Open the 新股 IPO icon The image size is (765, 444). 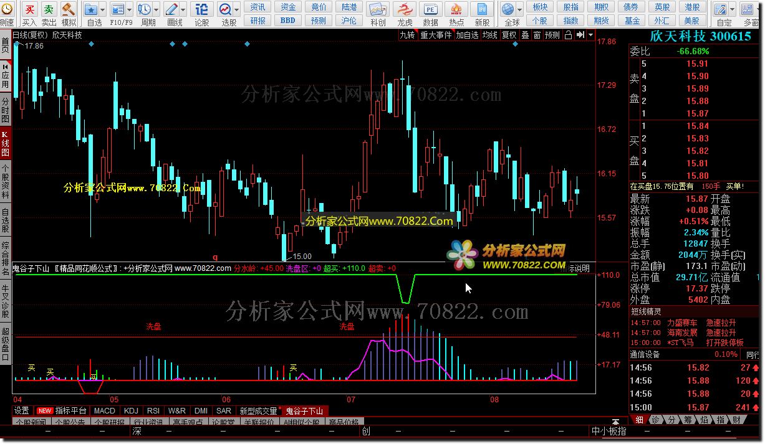click(482, 9)
